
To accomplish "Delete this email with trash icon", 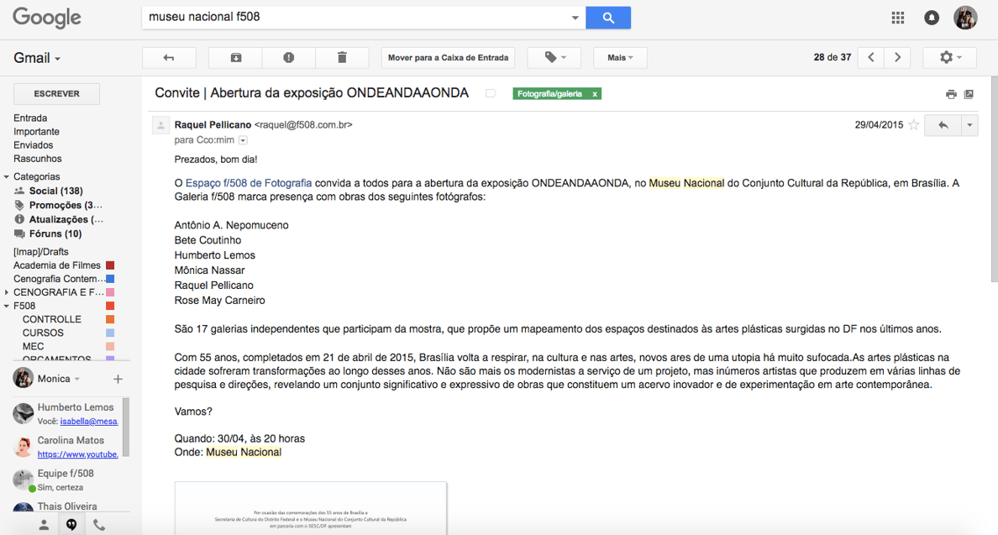I will tap(342, 58).
